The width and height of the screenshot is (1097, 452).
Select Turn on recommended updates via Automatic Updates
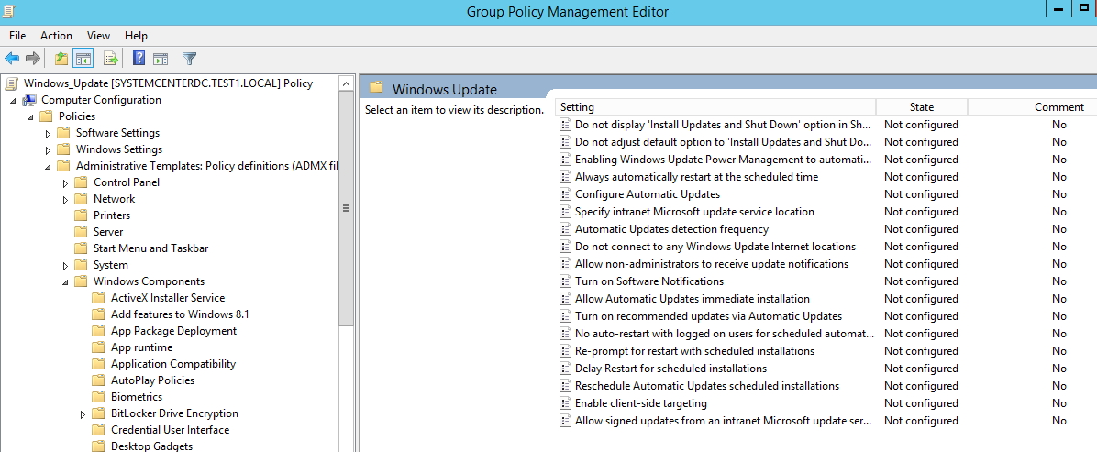tap(708, 316)
